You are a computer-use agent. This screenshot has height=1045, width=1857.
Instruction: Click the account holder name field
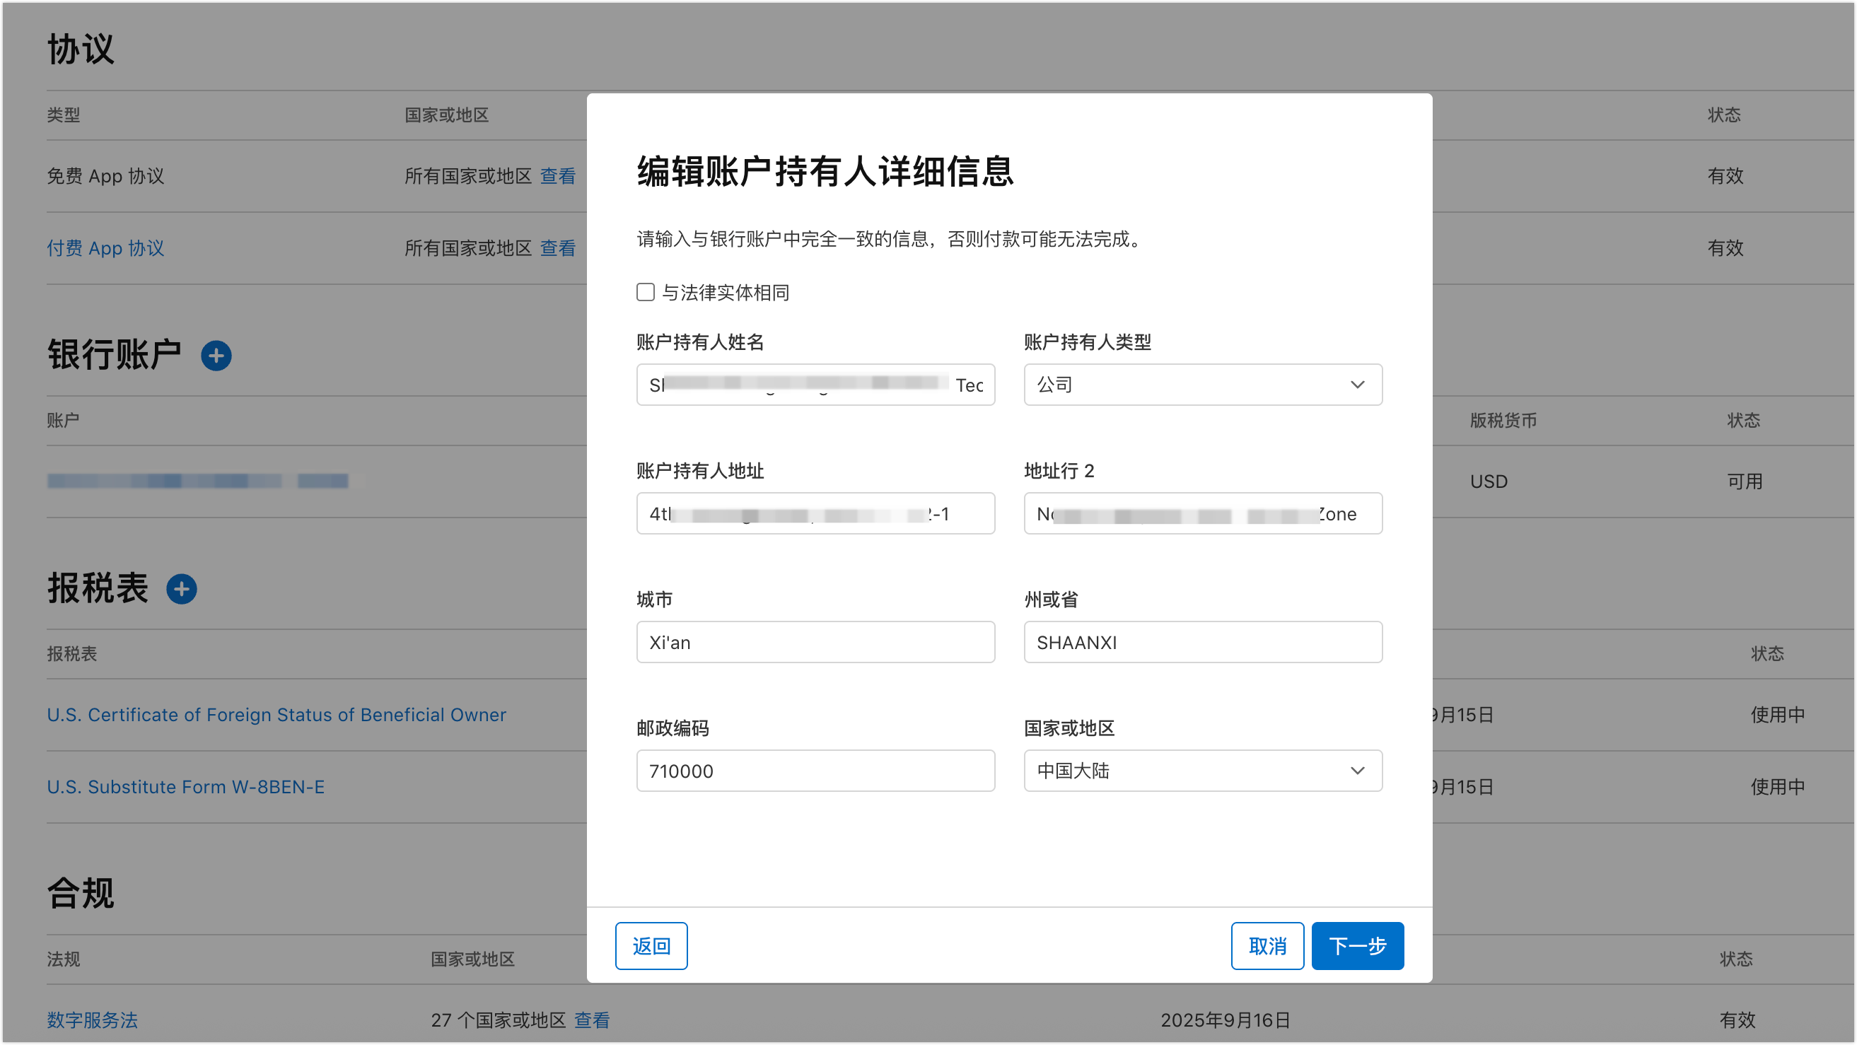pos(815,385)
